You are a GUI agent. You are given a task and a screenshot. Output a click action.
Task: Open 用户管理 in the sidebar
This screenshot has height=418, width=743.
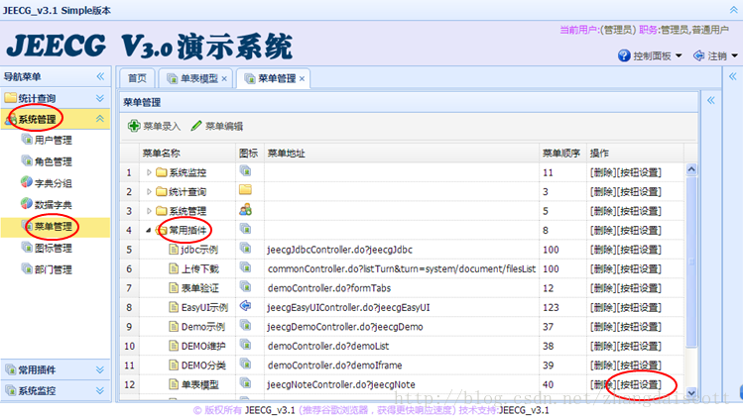[x=54, y=140]
